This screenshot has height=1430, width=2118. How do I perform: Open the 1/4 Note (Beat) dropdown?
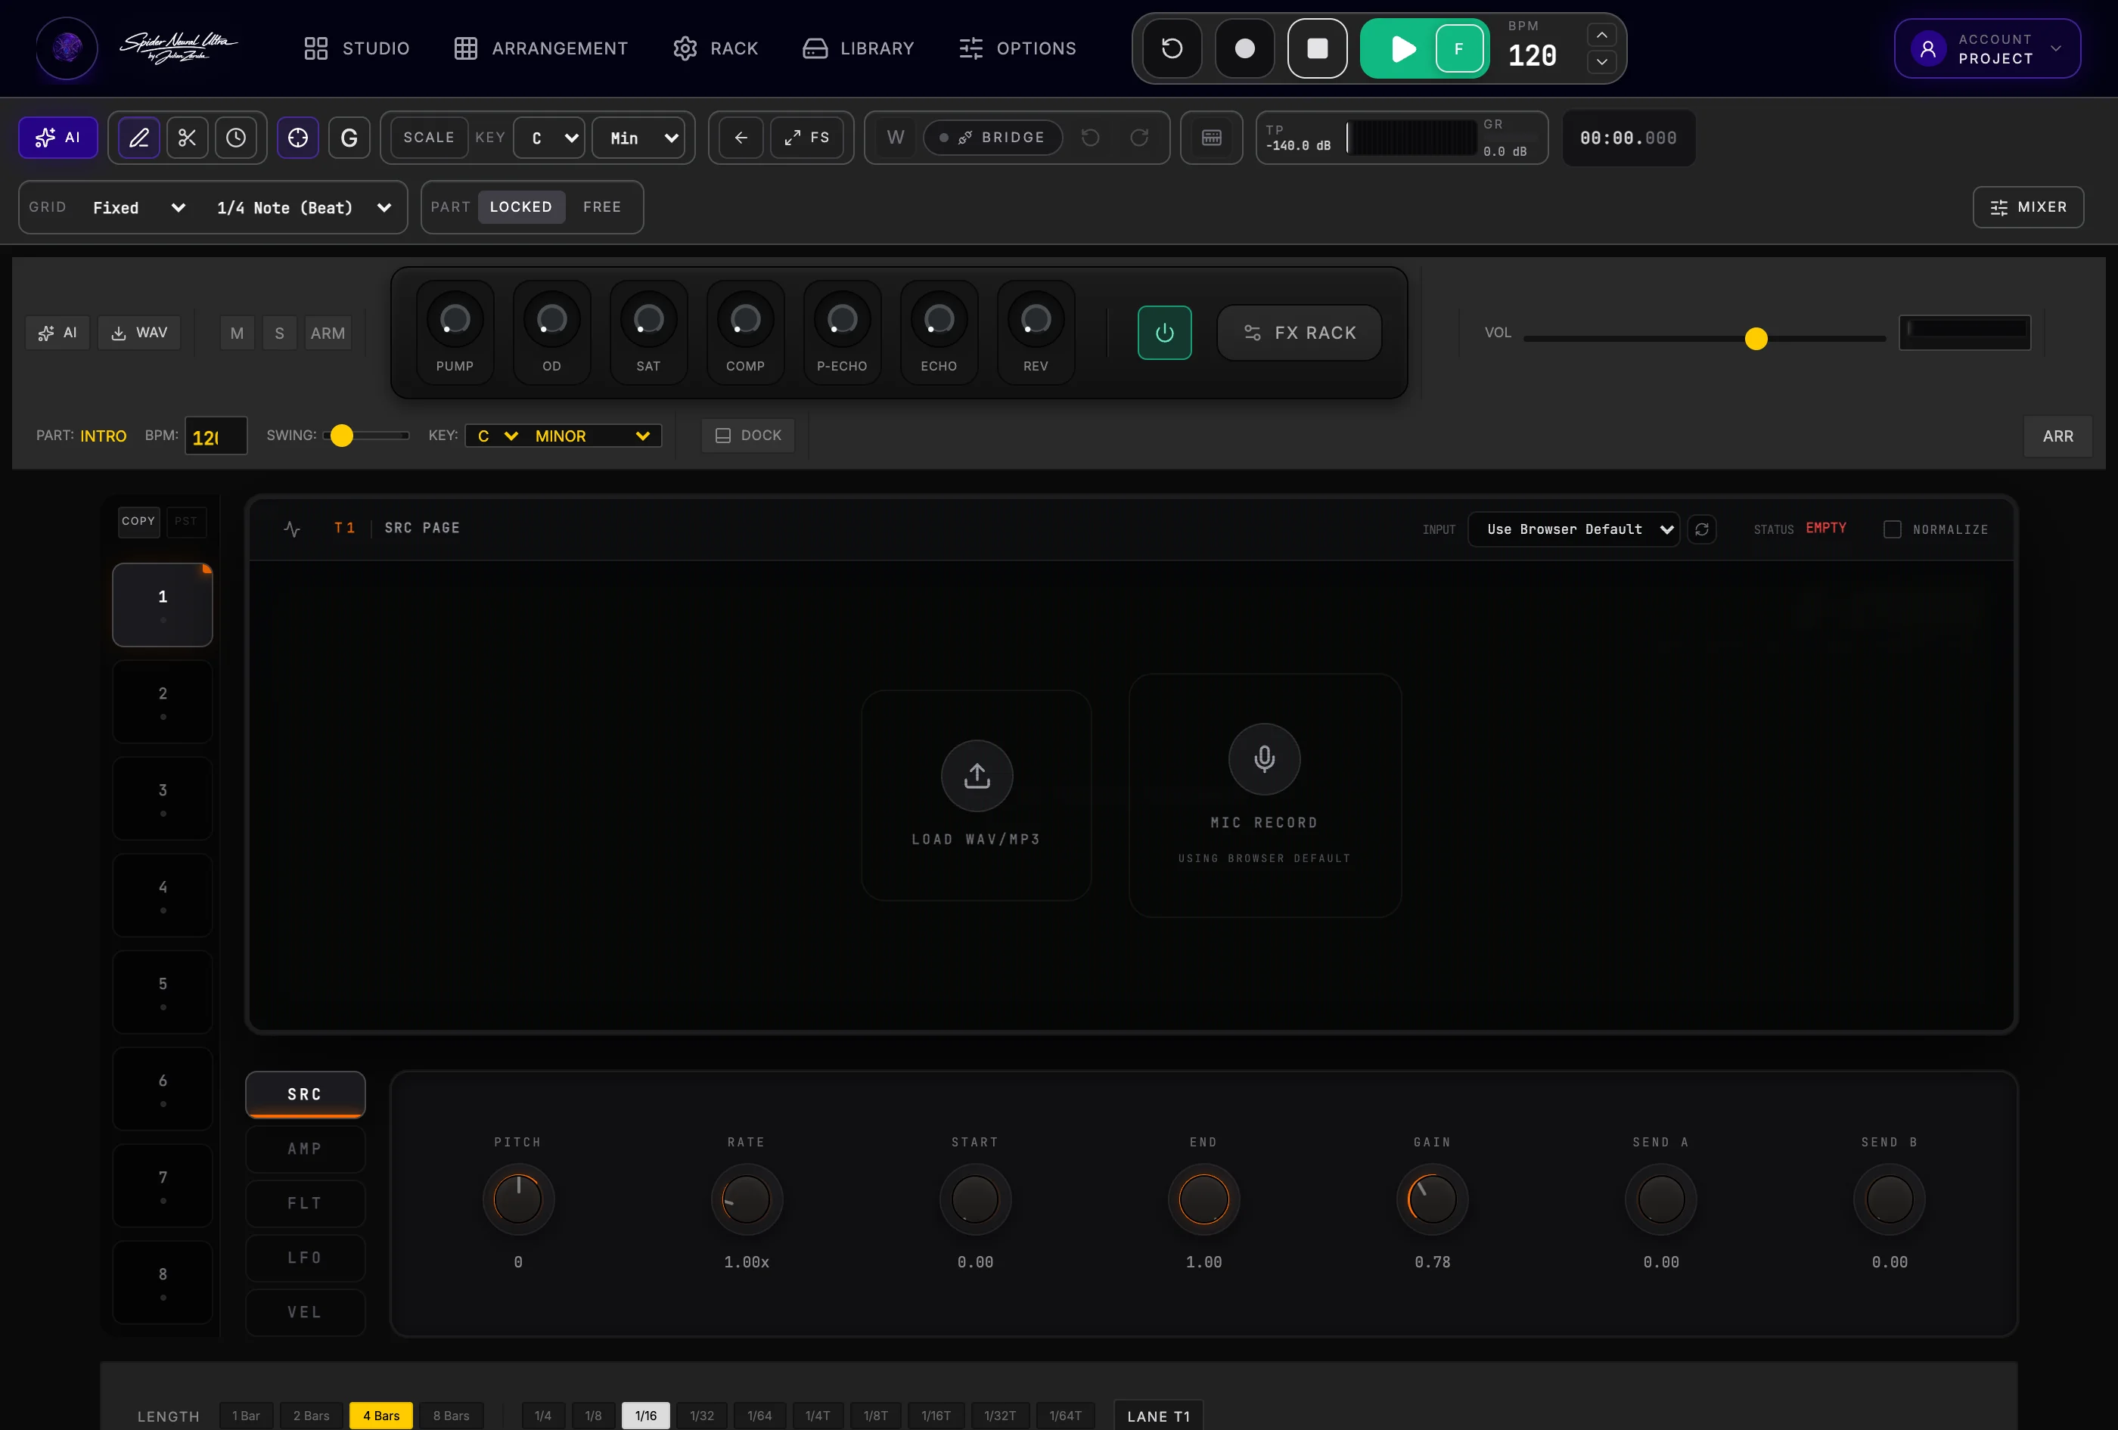point(303,208)
